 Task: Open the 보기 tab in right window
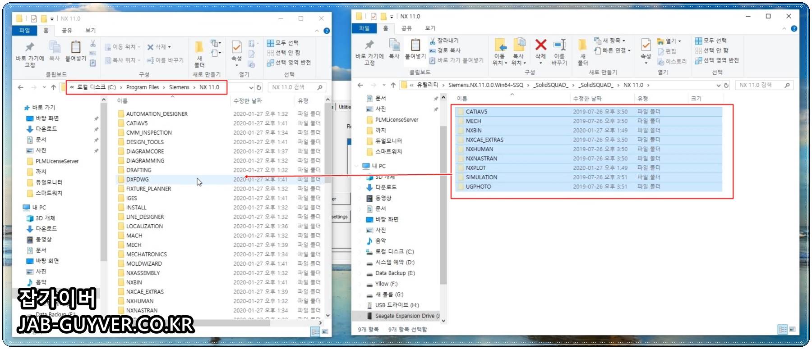point(430,28)
